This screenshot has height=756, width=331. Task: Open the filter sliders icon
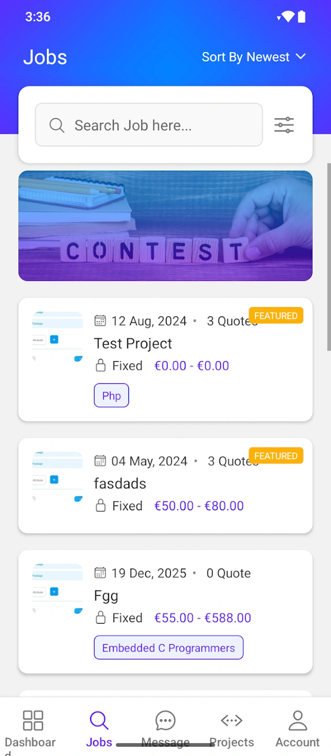point(284,125)
